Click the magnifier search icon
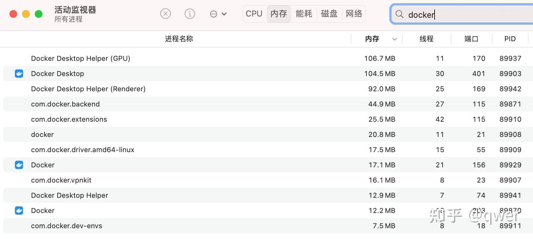The image size is (533, 239). pos(399,14)
